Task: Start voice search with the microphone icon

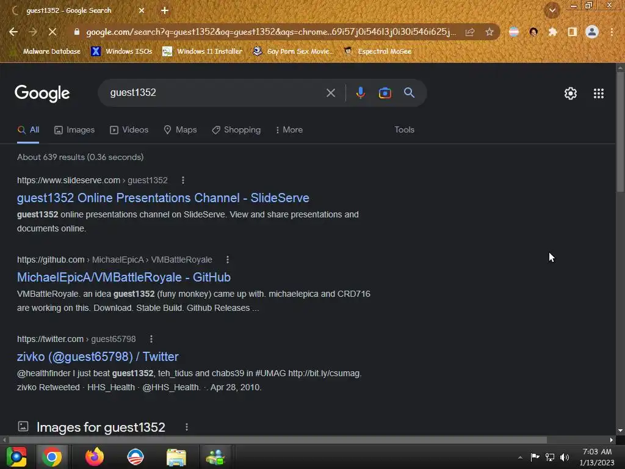Action: coord(360,93)
